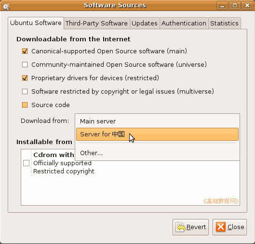Click the Download from: label
This screenshot has width=255, height=244.
[x=45, y=121]
